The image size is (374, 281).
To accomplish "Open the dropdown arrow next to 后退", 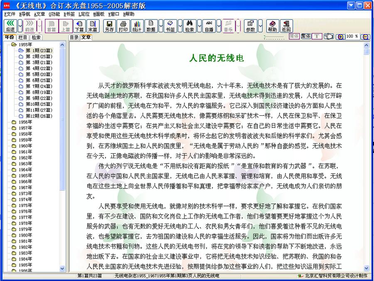I will click(x=20, y=26).
